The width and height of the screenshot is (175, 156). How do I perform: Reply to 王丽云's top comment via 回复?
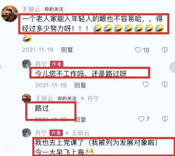click(67, 50)
